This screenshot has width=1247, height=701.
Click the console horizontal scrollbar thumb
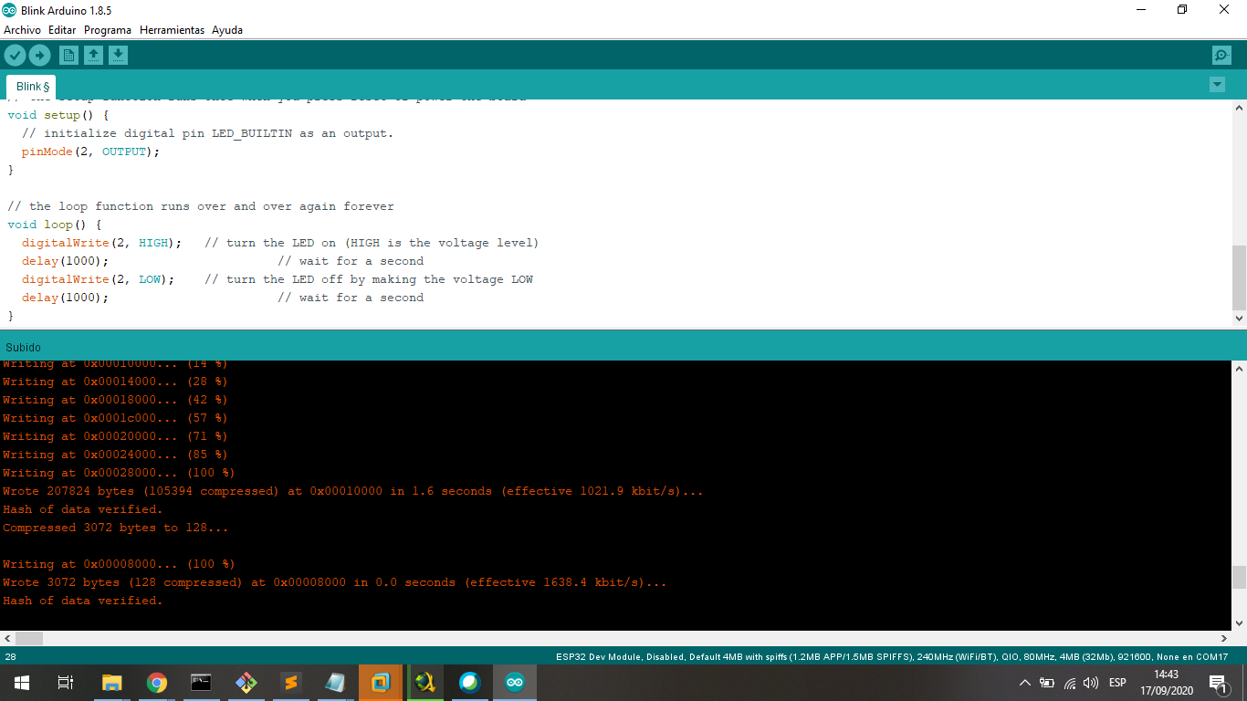tap(29, 638)
